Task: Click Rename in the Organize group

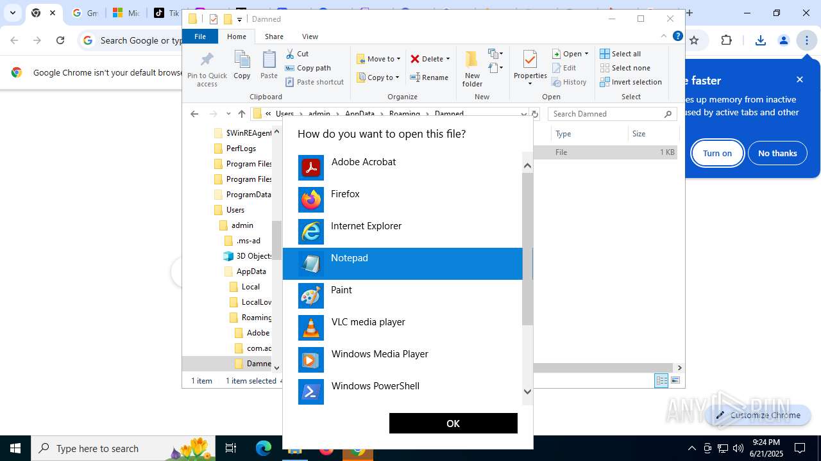Action: (429, 77)
